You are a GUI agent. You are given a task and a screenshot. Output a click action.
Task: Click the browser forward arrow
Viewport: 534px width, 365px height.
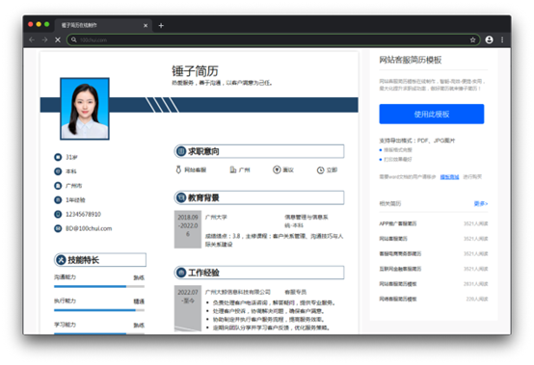pyautogui.click(x=45, y=39)
